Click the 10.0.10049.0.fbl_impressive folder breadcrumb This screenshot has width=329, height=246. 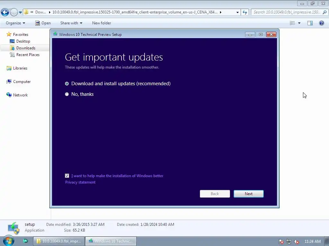click(135, 12)
